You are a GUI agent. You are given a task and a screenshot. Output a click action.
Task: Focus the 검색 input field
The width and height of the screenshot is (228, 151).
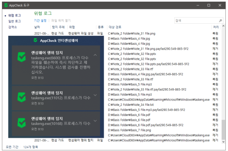199,21
